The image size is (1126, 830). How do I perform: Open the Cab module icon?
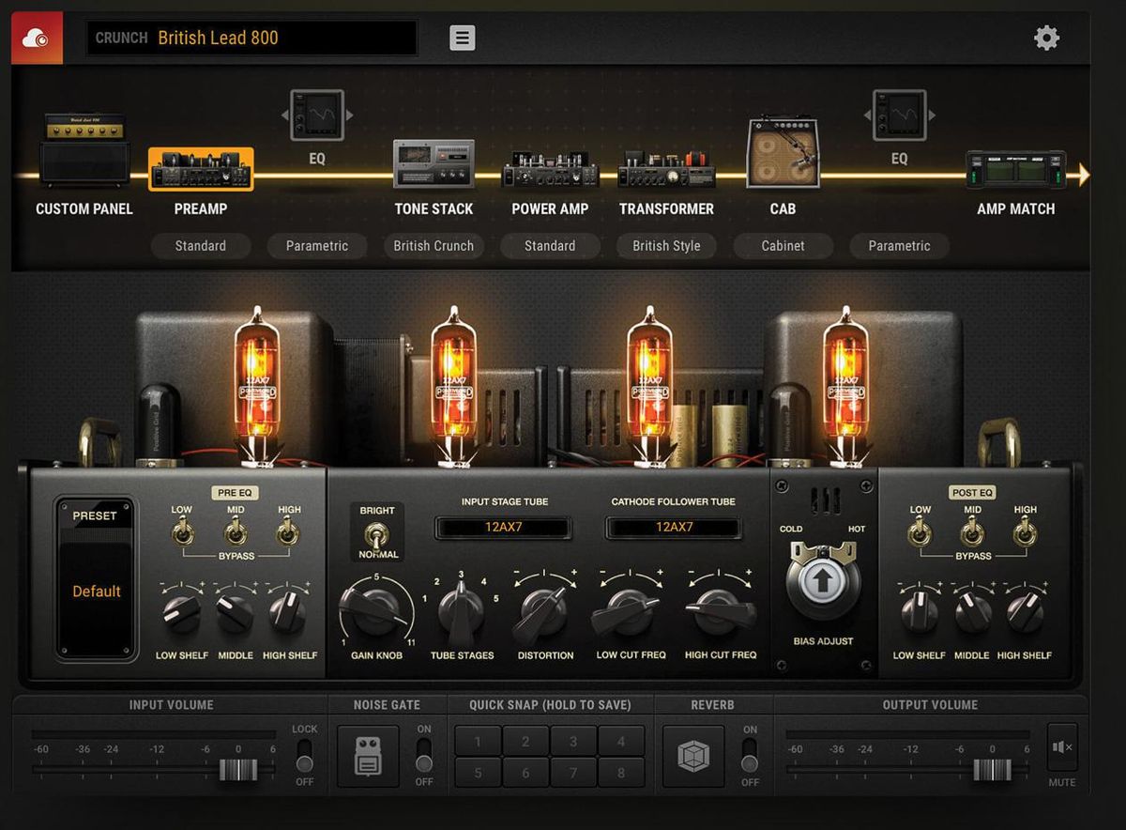pos(783,154)
